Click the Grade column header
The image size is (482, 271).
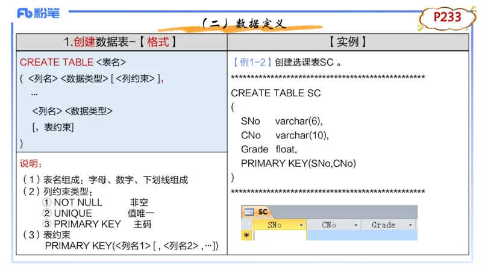[389, 225]
